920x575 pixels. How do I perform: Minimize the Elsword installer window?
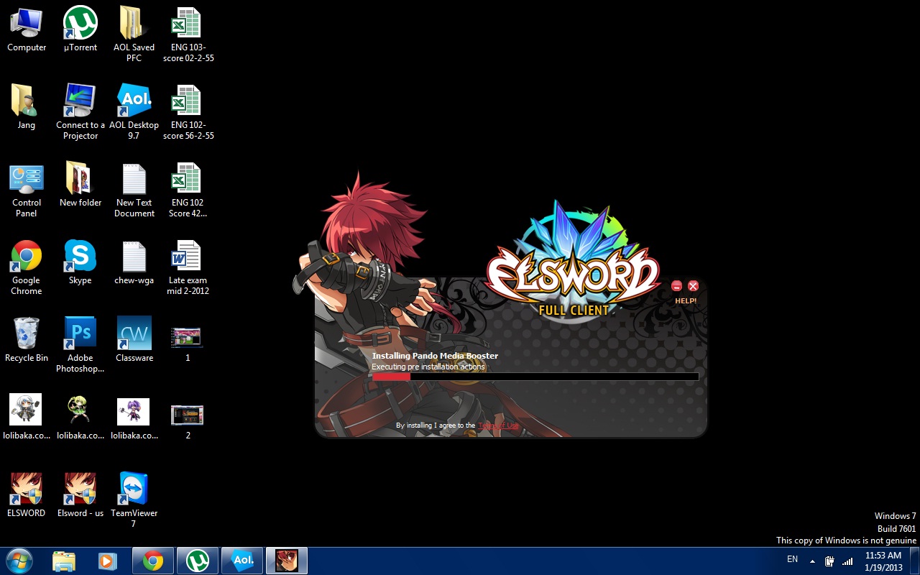tap(676, 286)
